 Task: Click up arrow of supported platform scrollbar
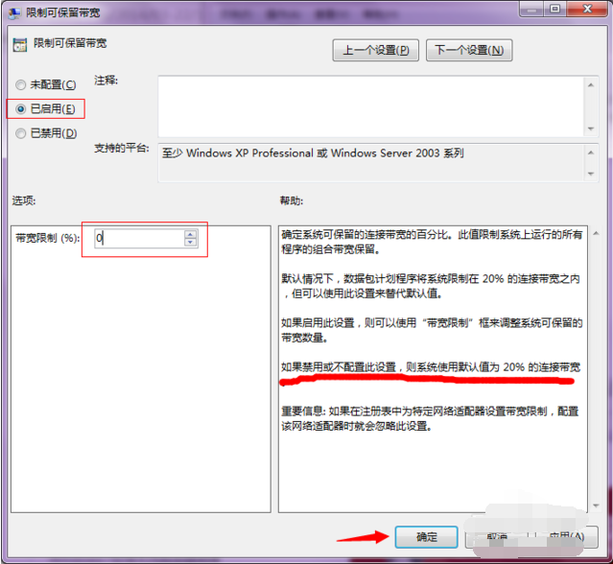coord(591,153)
